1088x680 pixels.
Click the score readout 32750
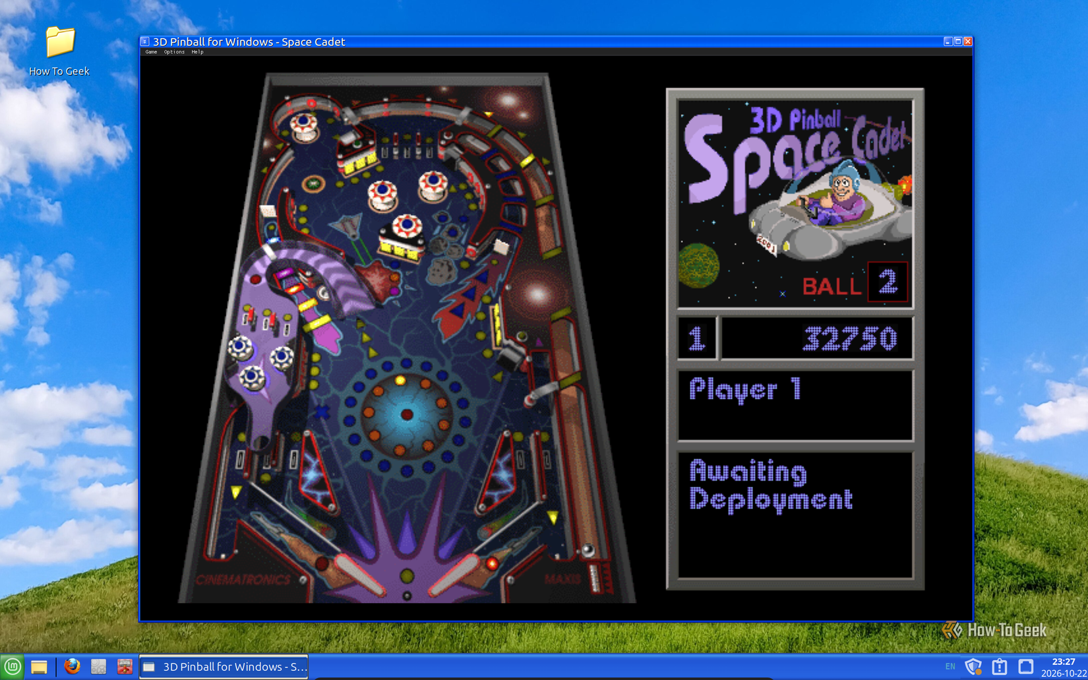click(850, 339)
